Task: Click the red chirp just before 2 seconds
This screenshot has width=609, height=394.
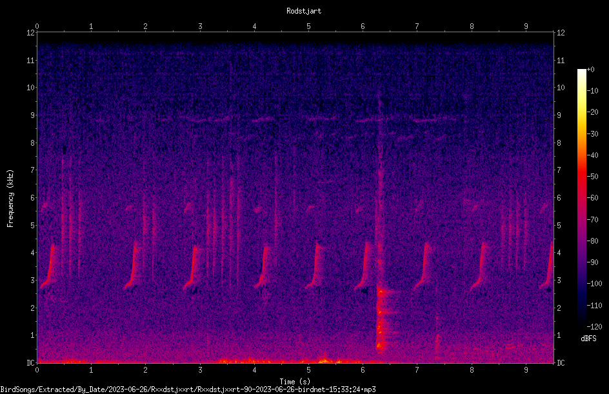Action: point(132,266)
